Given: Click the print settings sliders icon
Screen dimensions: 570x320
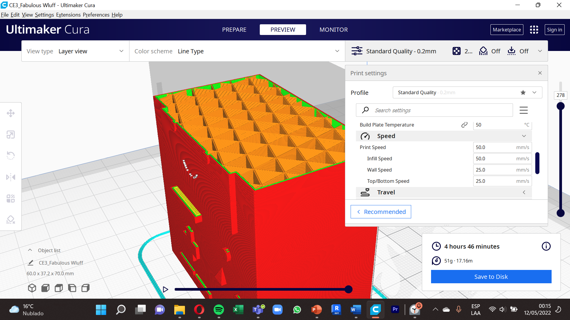Looking at the screenshot, I should (357, 51).
